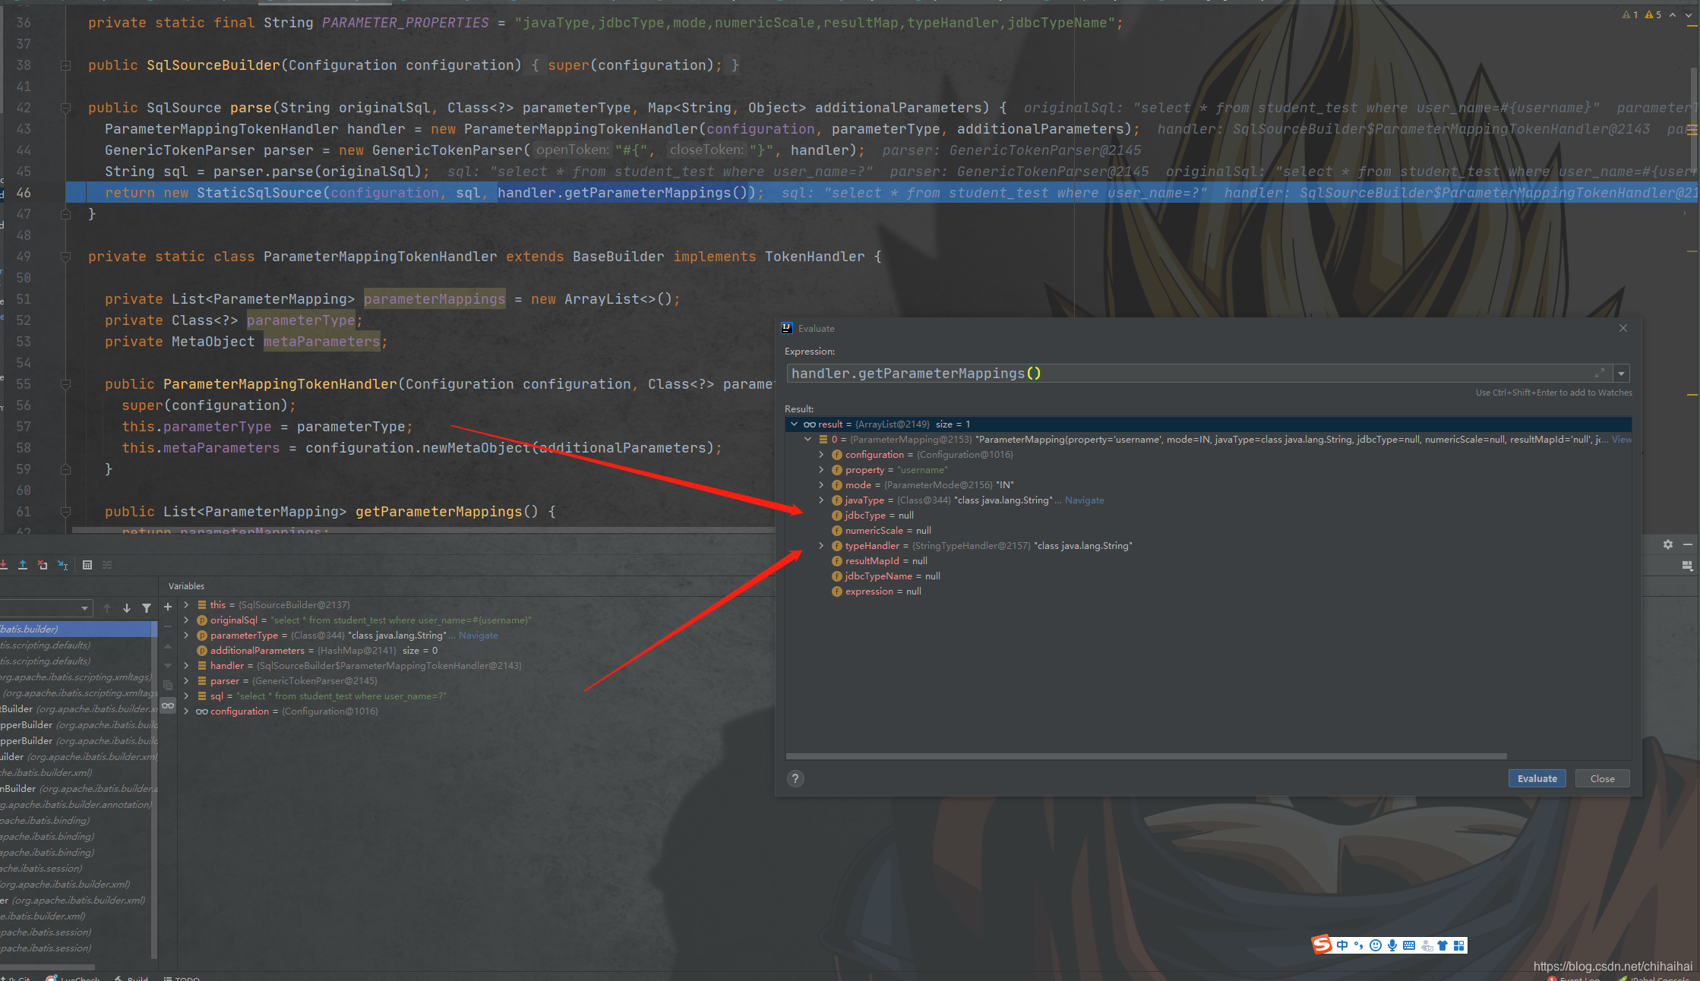Collapse the ParameterMapping element 0 node
The height and width of the screenshot is (981, 1700).
[x=807, y=440]
